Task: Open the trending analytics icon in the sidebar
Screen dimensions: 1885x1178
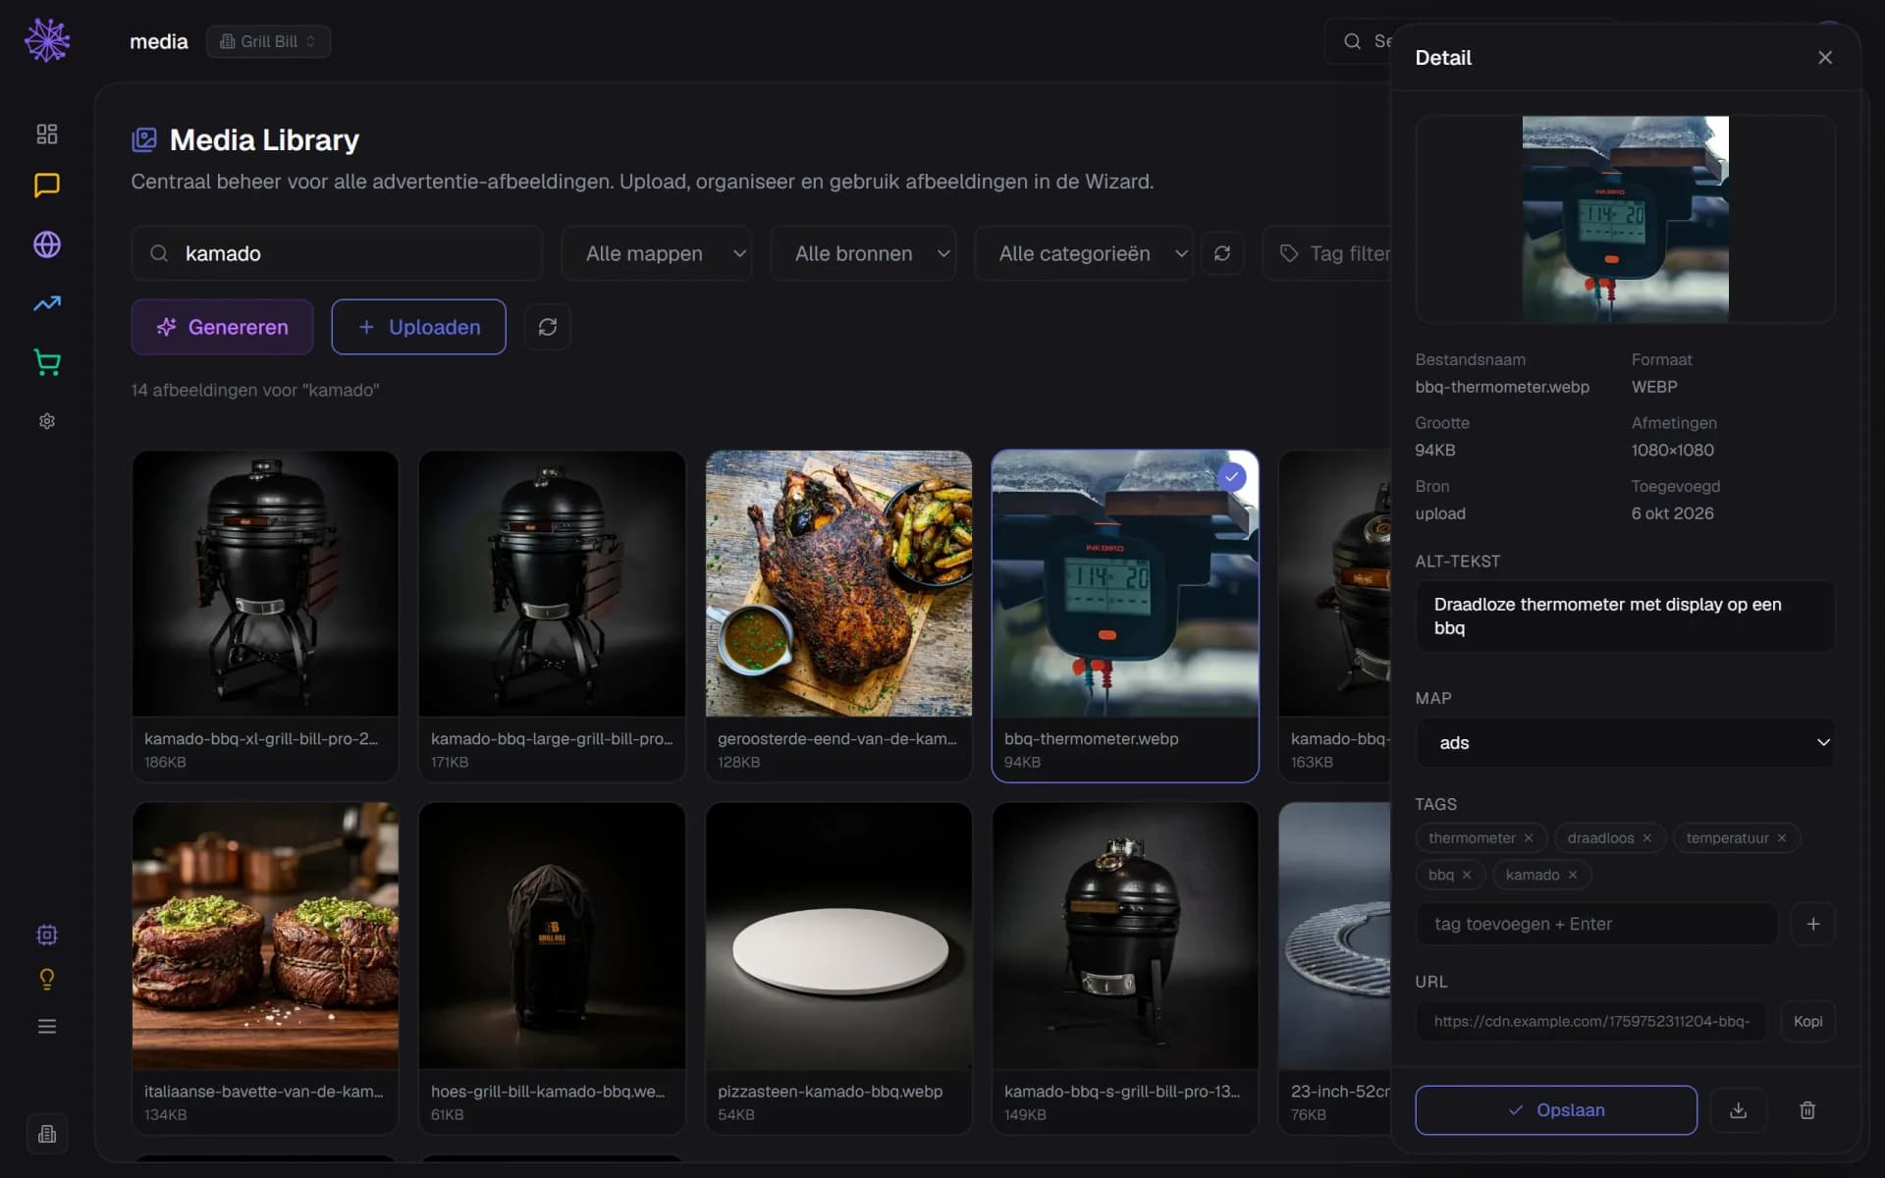Action: pyautogui.click(x=47, y=303)
